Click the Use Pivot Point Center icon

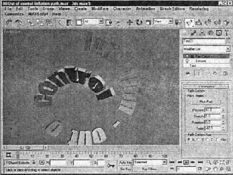click(178, 23)
